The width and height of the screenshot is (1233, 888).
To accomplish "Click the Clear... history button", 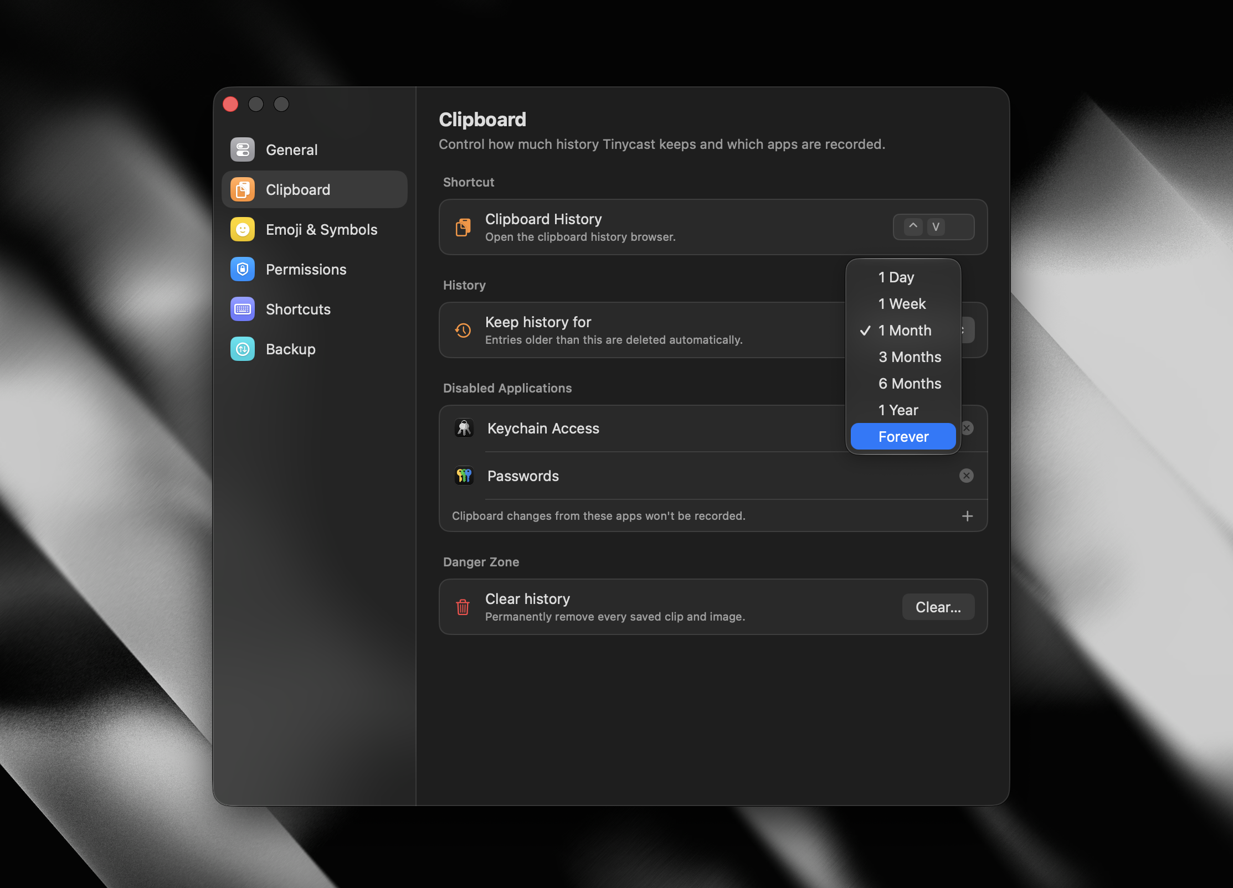I will tap(938, 607).
